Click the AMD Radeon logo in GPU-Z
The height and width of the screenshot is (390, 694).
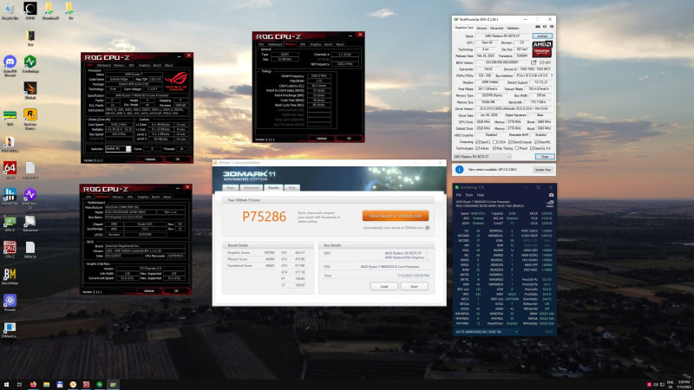click(x=542, y=49)
